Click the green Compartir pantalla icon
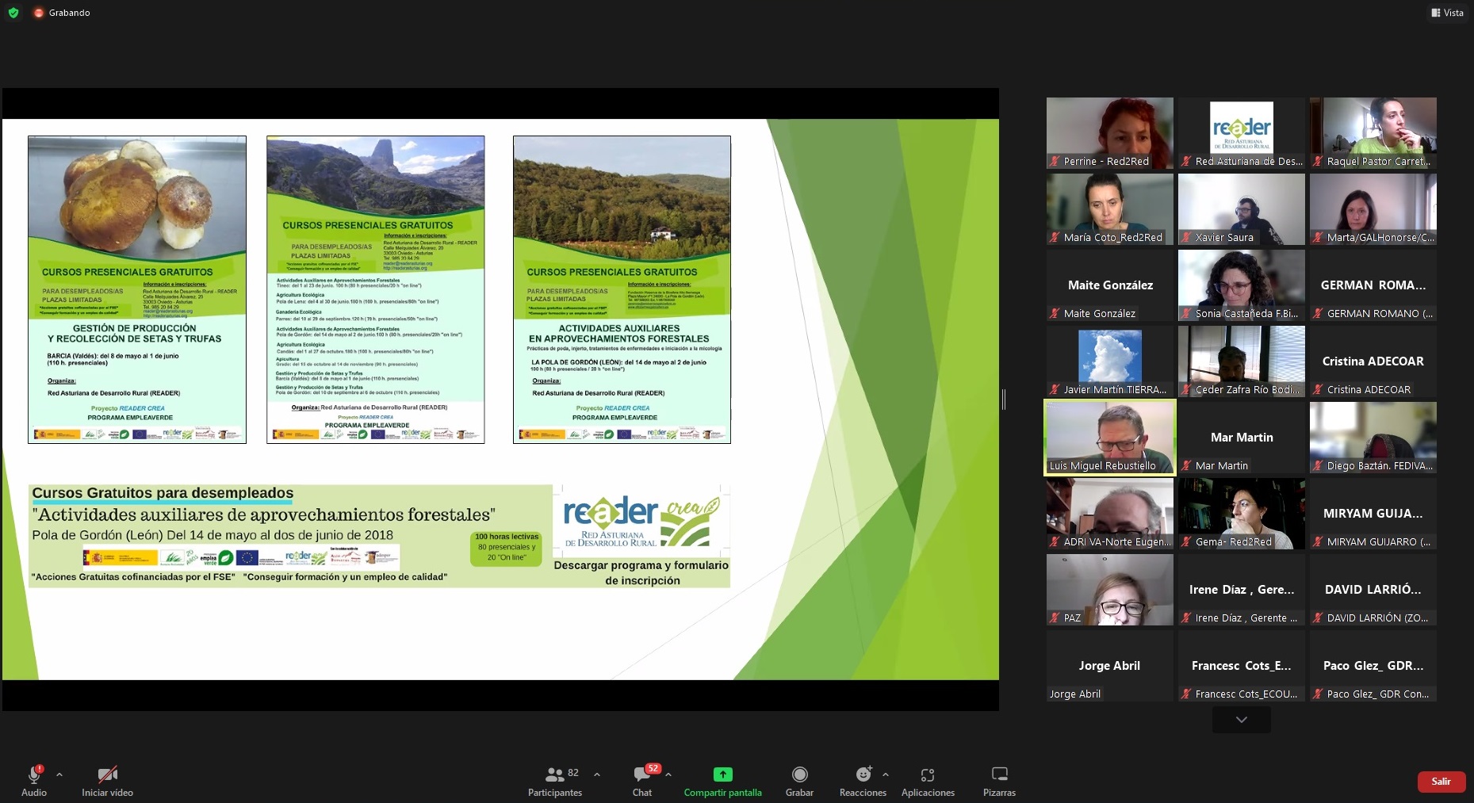 tap(722, 774)
